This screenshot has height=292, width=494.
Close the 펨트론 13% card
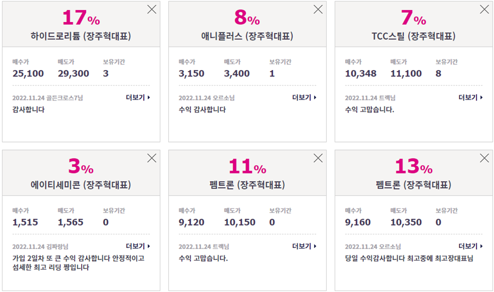484,158
